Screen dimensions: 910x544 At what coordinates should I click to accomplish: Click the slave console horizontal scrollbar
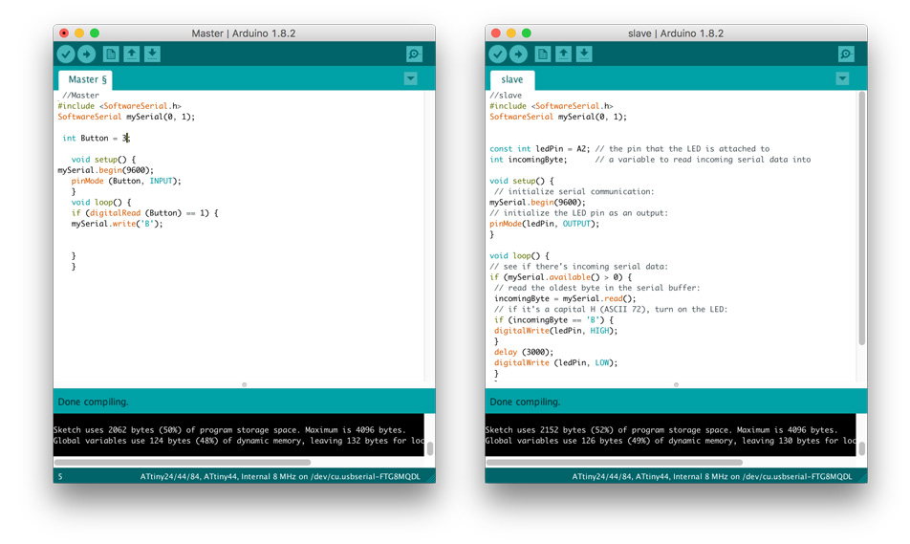pos(614,462)
